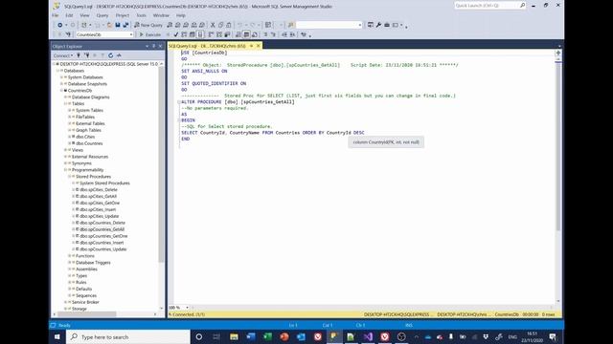Screen dimensions: 613x344
Task: Select dbo.spCountries_Update stored procedure
Action: pyautogui.click(x=103, y=249)
